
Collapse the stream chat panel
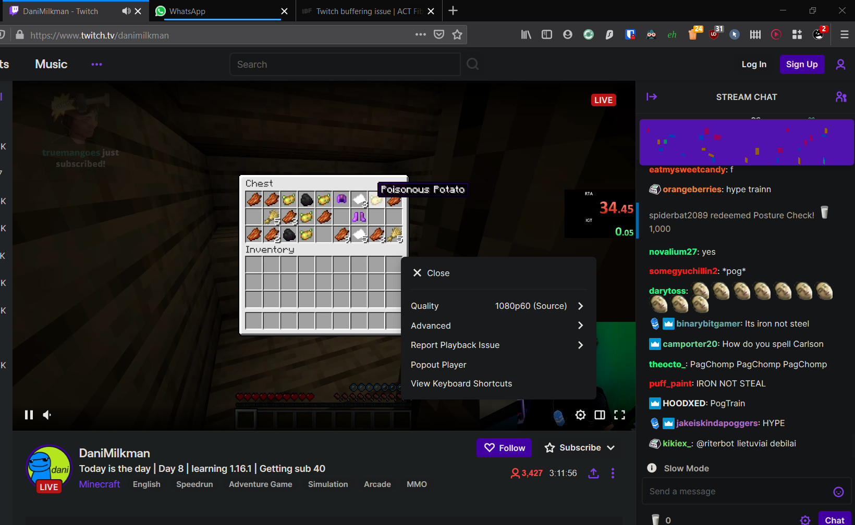(652, 97)
